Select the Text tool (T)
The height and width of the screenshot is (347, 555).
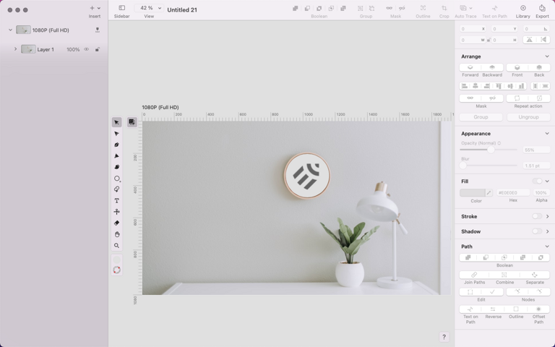tap(116, 200)
